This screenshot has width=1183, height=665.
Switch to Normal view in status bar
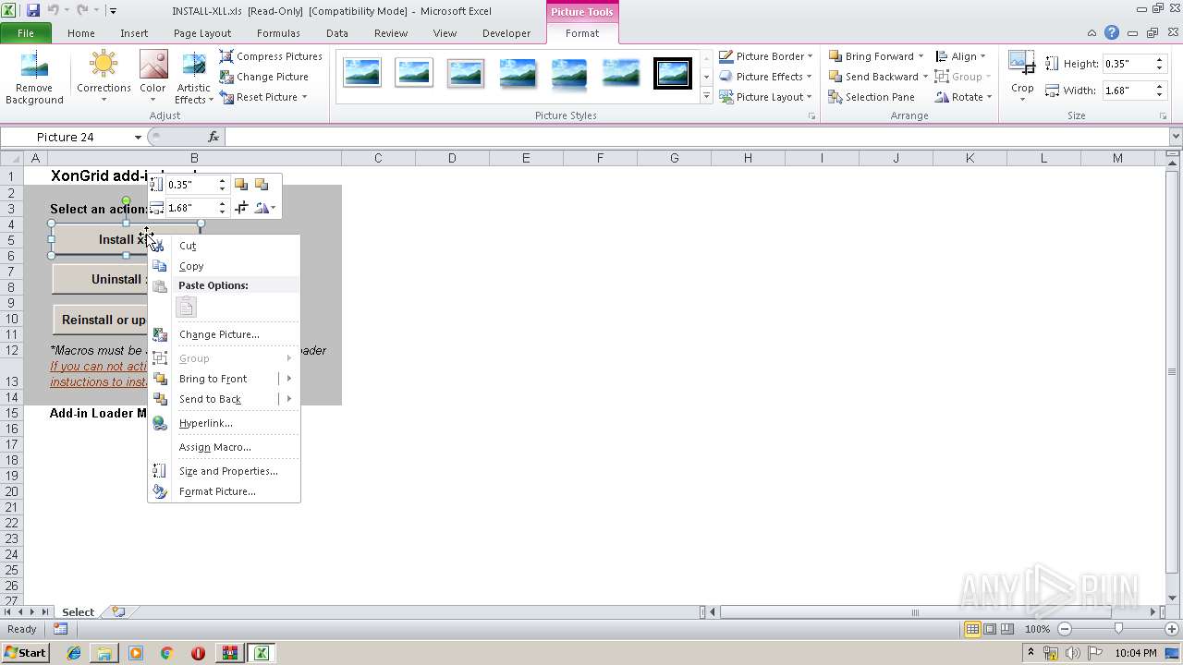(x=972, y=629)
